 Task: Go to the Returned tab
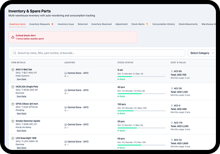click(82, 24)
